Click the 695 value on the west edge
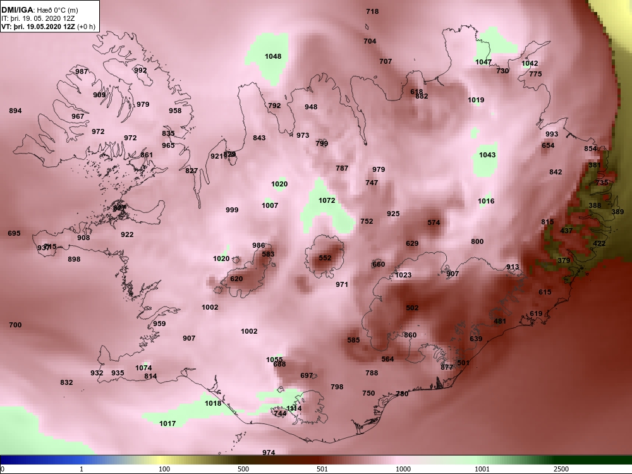Screen dimensions: 632x474 [x=14, y=233]
